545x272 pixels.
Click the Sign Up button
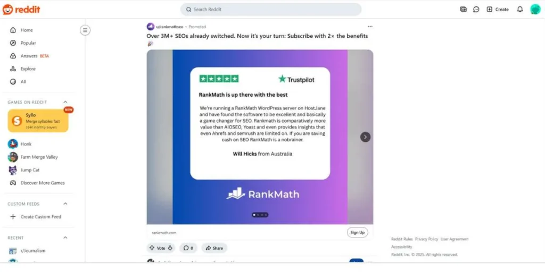pyautogui.click(x=357, y=233)
